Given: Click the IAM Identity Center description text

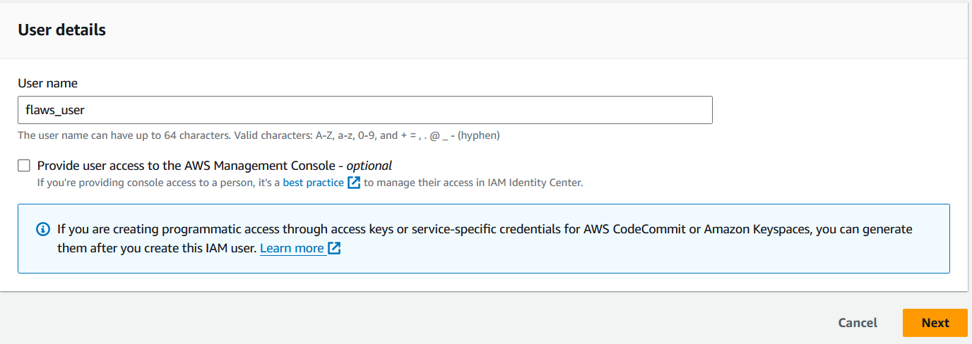Looking at the screenshot, I should tap(473, 183).
